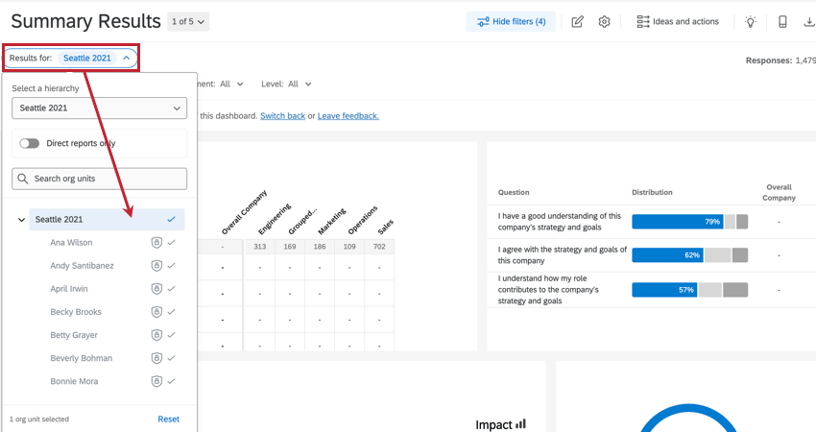Collapse the Seattle 2021 tree node

[x=21, y=220]
